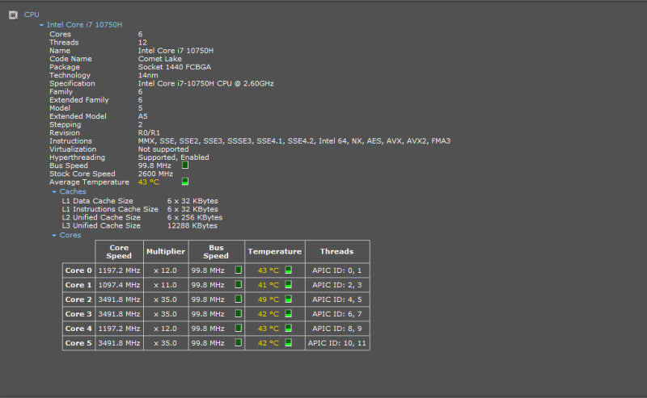Click the Specification value with 2.60GHz
This screenshot has height=398, width=647.
click(x=206, y=84)
